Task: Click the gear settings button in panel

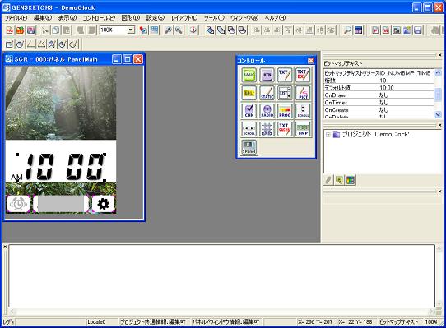Action: 103,204
